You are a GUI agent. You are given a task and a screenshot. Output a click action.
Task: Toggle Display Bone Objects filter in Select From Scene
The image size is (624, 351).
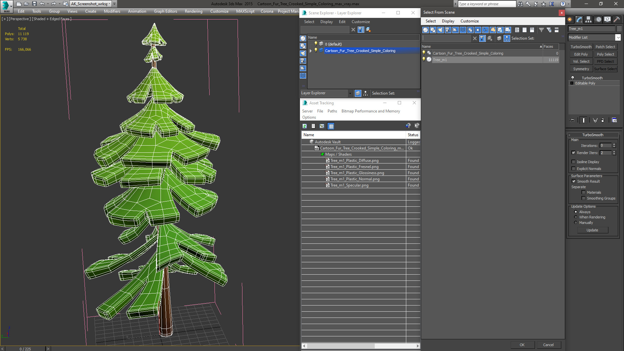click(x=485, y=30)
